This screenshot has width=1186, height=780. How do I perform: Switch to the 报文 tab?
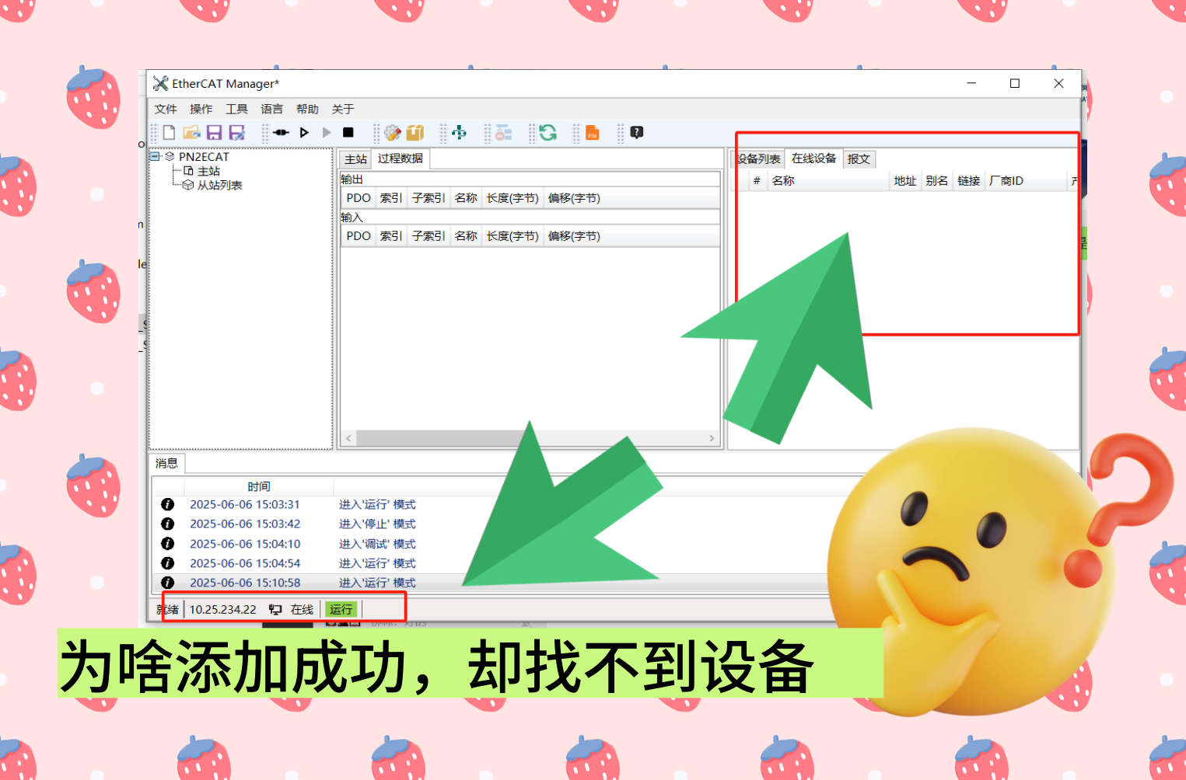coord(859,159)
